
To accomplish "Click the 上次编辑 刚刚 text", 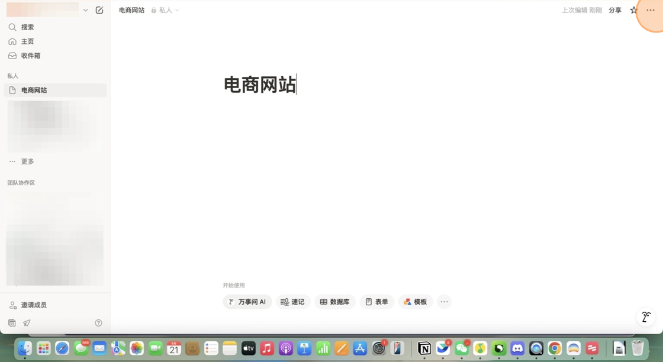I will pyautogui.click(x=582, y=10).
